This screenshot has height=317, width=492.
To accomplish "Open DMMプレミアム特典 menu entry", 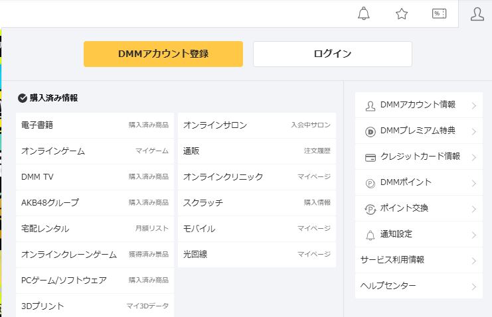I will click(x=419, y=131).
